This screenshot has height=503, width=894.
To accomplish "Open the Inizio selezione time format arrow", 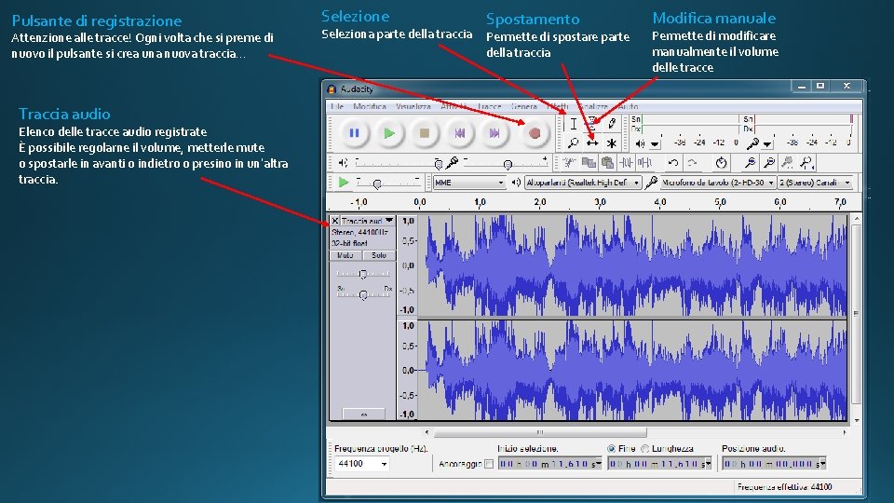I will (x=598, y=464).
